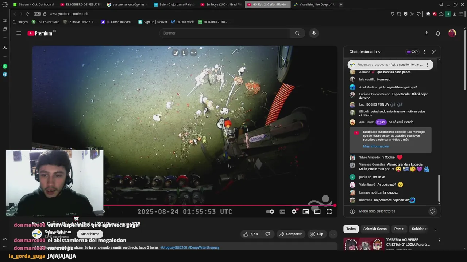Start voice search with microphone

[314, 33]
